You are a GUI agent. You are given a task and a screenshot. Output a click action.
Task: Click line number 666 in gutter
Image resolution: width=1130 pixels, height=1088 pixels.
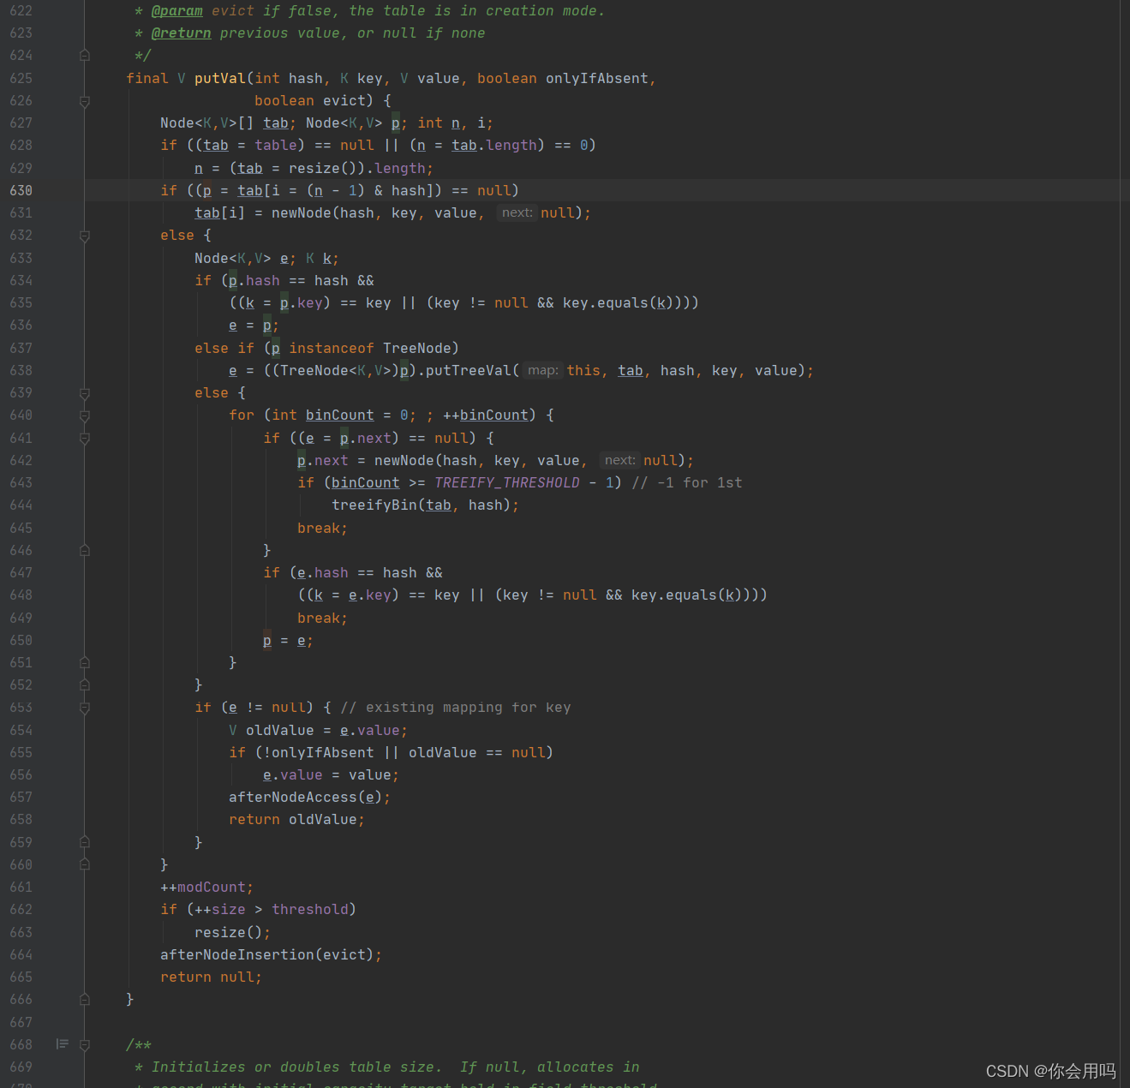pos(21,999)
